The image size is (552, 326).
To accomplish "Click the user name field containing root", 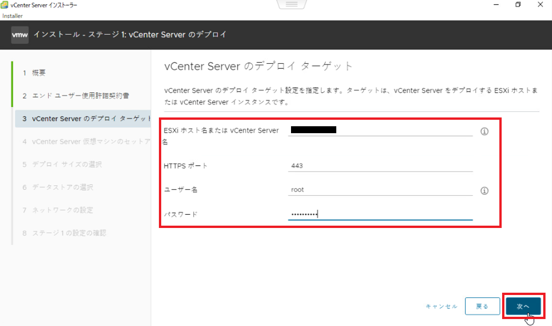I will pos(380,190).
